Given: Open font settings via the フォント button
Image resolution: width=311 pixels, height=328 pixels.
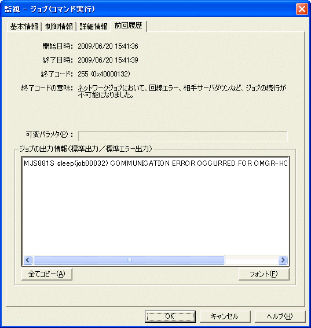Looking at the screenshot, I should point(264,274).
